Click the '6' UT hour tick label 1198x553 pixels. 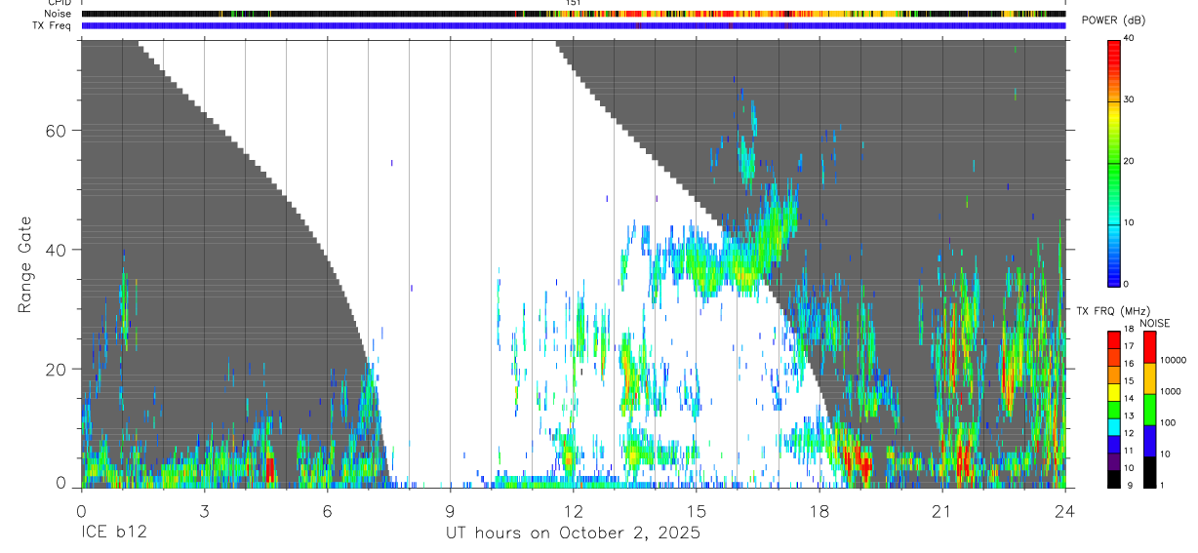pos(327,510)
